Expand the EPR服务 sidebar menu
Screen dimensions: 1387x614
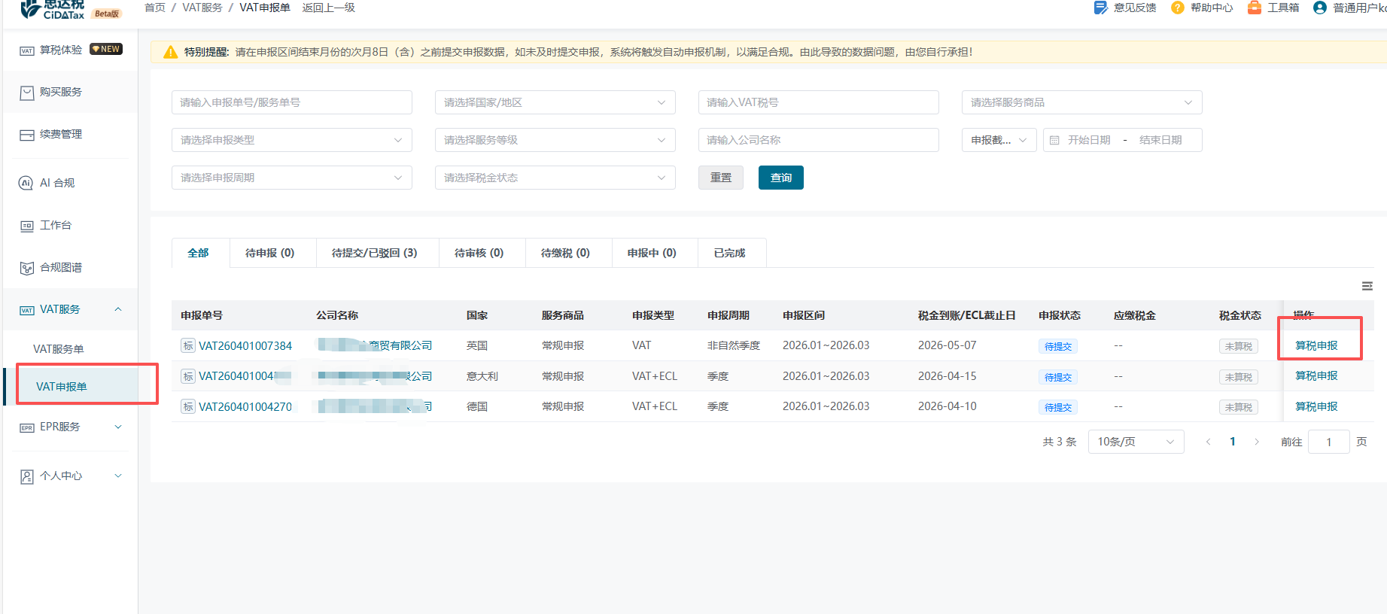tap(70, 427)
